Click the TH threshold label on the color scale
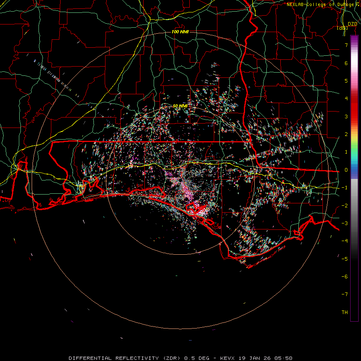 [345, 312]
